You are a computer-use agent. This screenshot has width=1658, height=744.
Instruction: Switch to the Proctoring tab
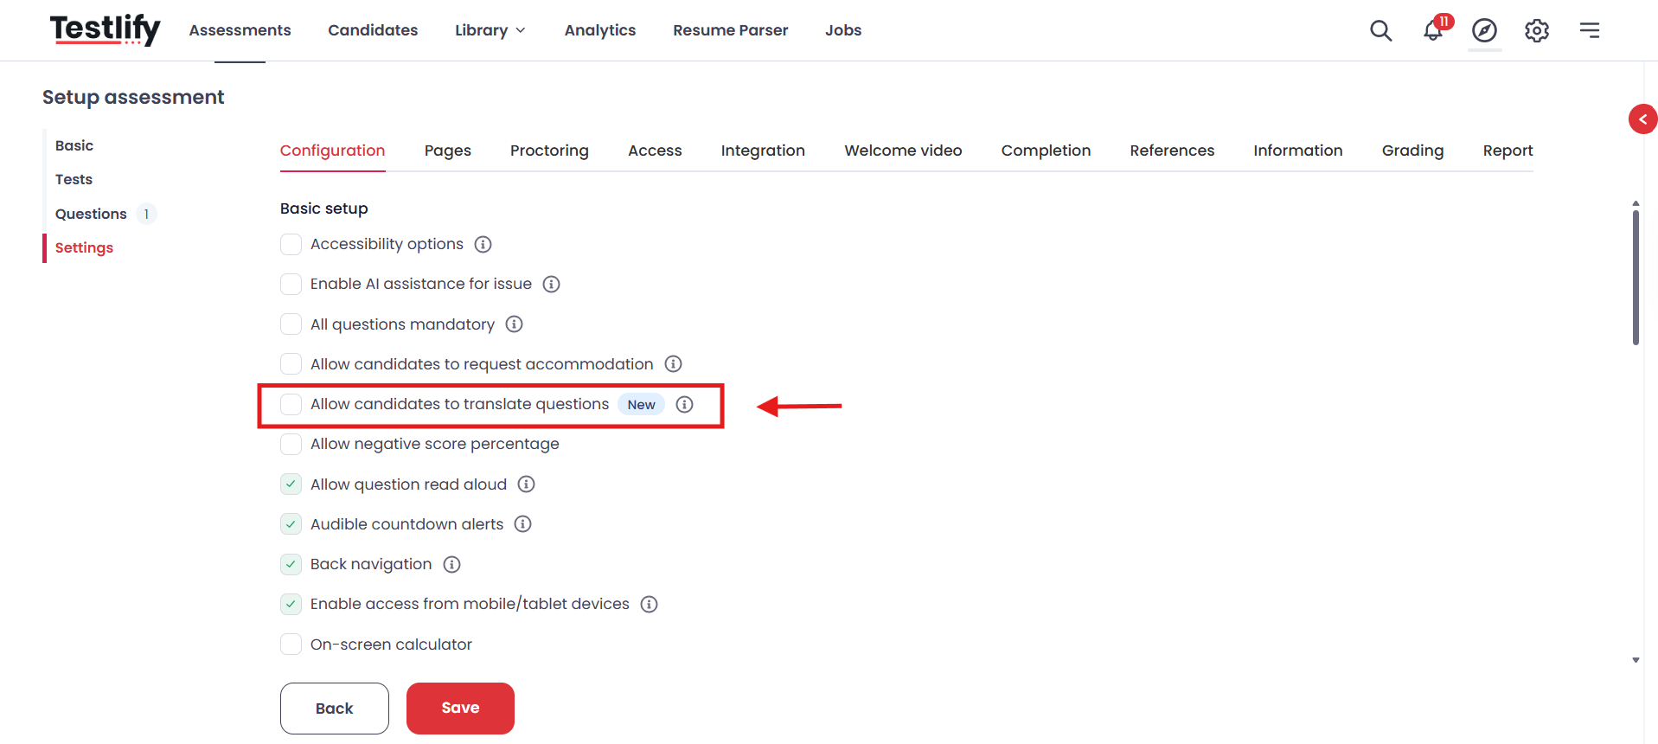pyautogui.click(x=549, y=151)
